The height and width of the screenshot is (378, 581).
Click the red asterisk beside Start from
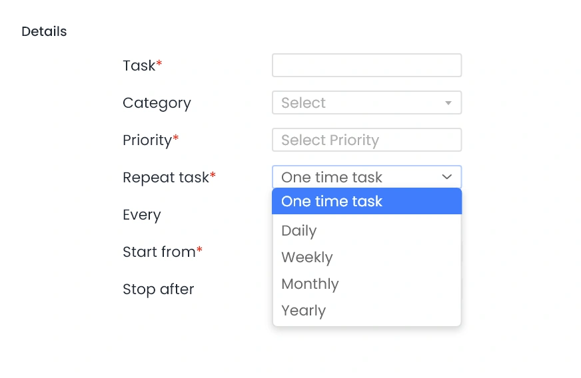pos(199,250)
